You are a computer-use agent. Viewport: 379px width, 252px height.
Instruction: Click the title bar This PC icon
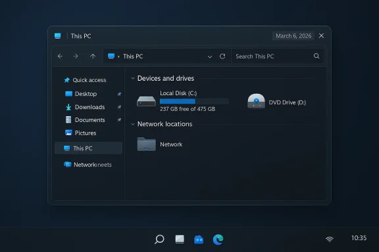57,36
